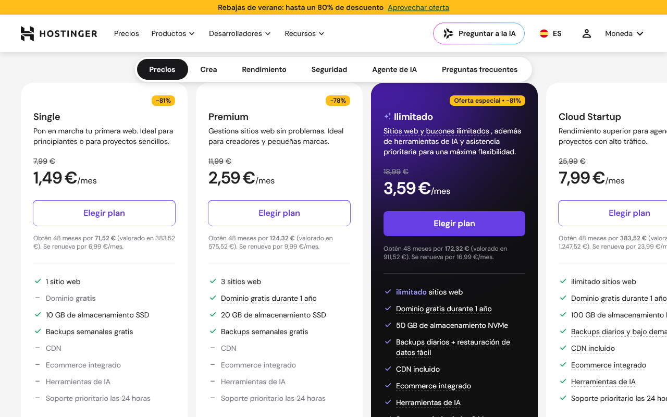The width and height of the screenshot is (667, 417).
Task: Click the checkmark beside 'ilimitado sitios web' in Ilimitado
Action: [388, 292]
